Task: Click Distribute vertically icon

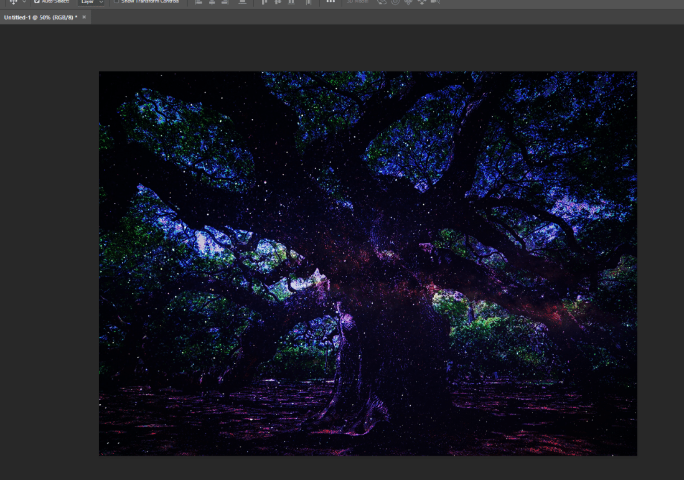Action: 242,2
